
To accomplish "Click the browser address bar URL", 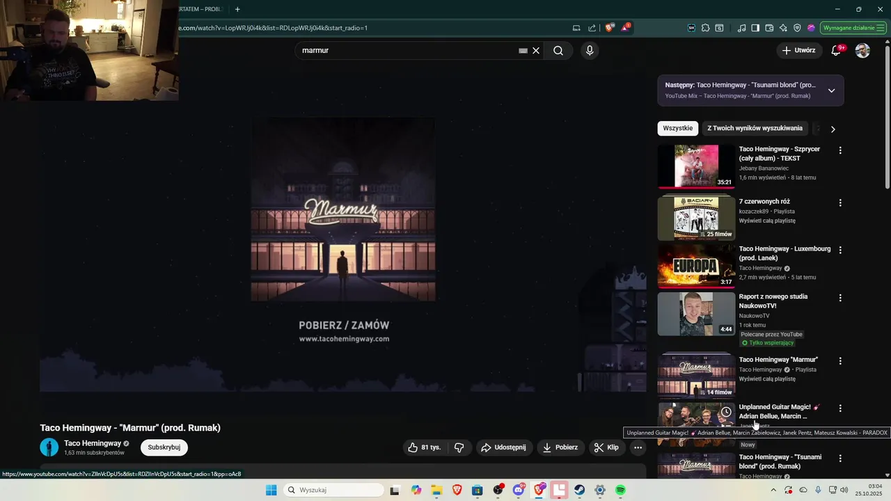I will coord(271,28).
